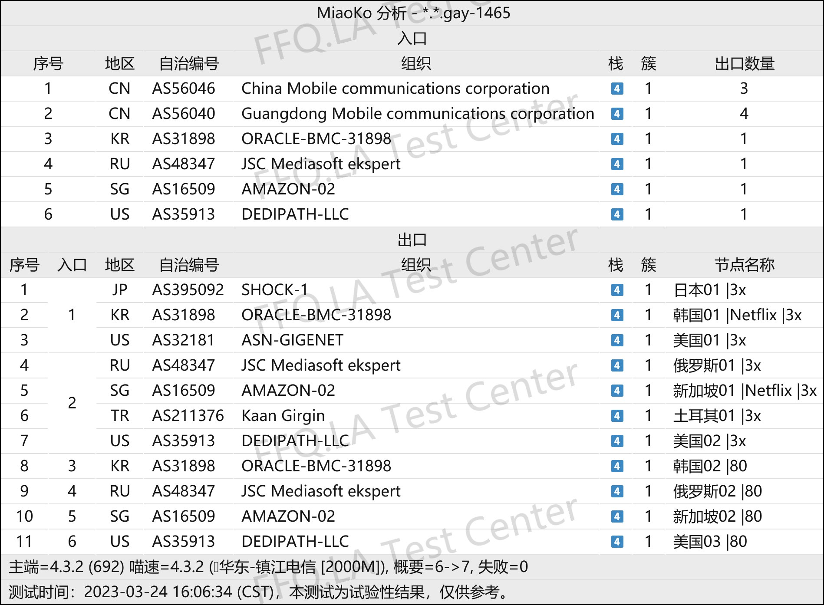Viewport: 824px width, 605px height.
Task: Select China Mobile communications corporation cell
Action: point(396,89)
